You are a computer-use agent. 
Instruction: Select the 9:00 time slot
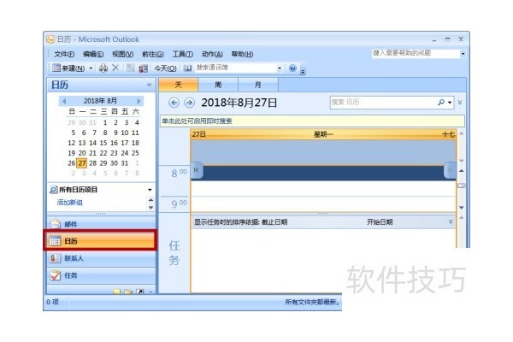tap(323, 203)
